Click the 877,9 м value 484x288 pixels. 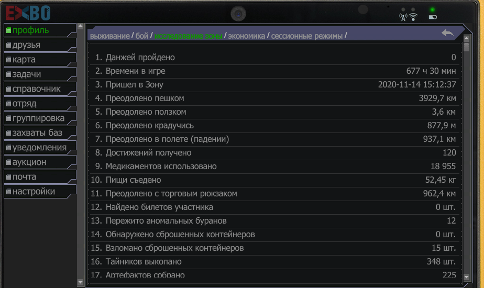pyautogui.click(x=442, y=125)
